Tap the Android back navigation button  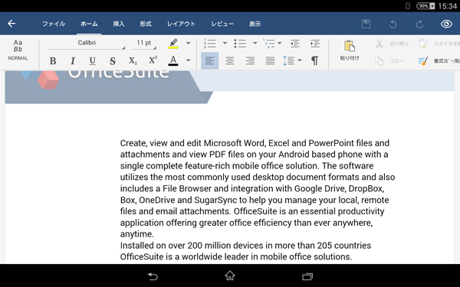[x=153, y=276]
